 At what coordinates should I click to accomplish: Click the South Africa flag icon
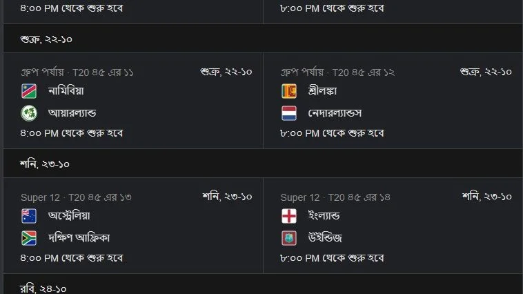click(29, 238)
